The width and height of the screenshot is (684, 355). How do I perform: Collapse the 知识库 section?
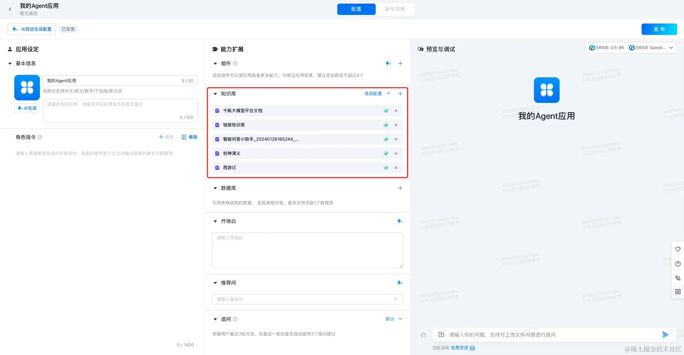tap(215, 94)
